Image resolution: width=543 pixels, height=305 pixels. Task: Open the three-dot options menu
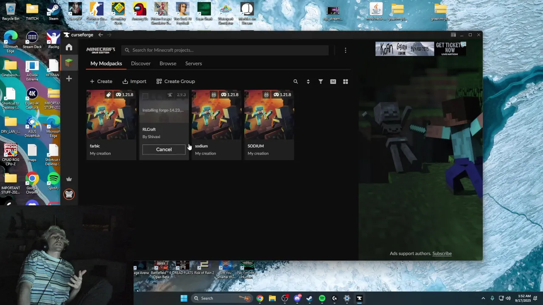tap(345, 50)
